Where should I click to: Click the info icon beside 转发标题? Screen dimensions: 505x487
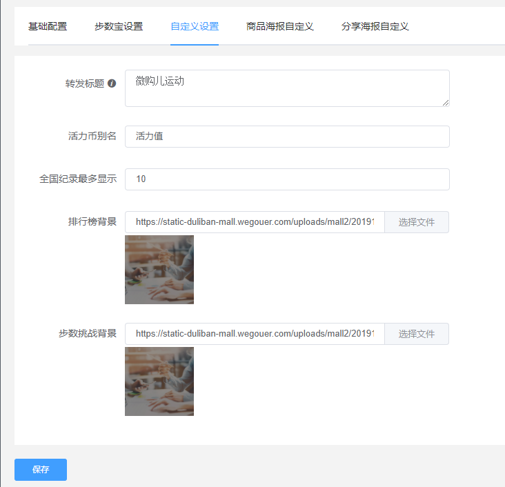pyautogui.click(x=112, y=83)
